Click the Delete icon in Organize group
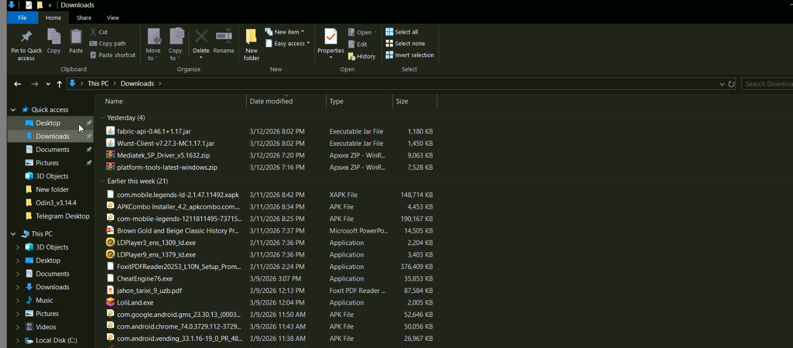The width and height of the screenshot is (793, 348). tap(201, 38)
